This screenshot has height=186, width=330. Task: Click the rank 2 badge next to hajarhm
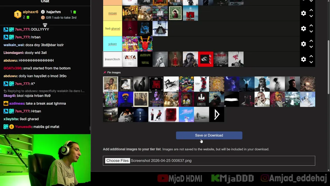tap(43, 12)
